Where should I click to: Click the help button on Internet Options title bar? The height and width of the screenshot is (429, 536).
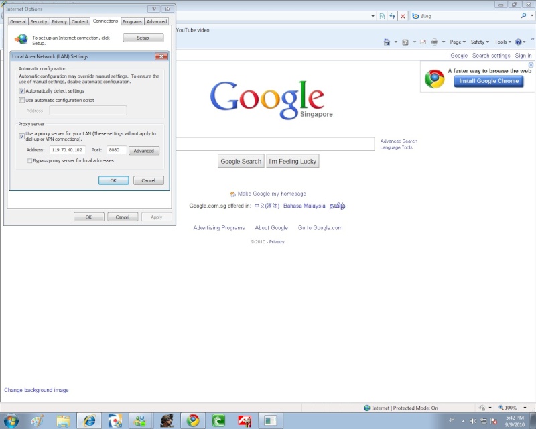[154, 9]
